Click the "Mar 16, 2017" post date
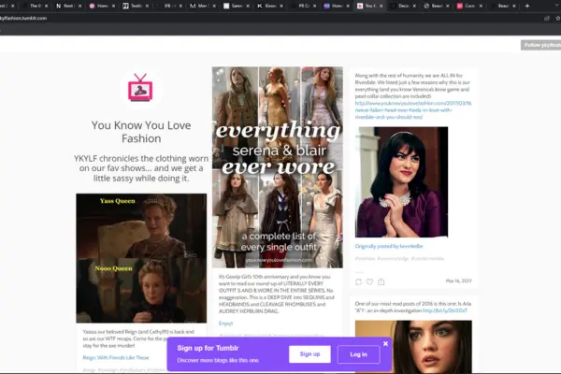 459,280
